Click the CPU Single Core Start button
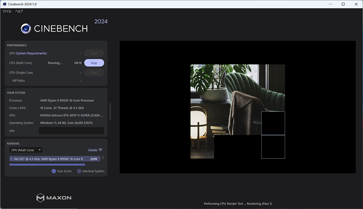The image size is (363, 209). pyautogui.click(x=94, y=72)
